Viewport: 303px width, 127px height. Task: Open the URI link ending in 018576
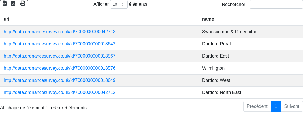(x=59, y=68)
